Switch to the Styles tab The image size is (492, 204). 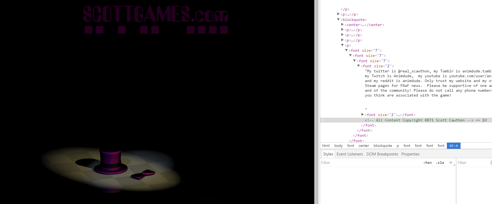pyautogui.click(x=328, y=154)
